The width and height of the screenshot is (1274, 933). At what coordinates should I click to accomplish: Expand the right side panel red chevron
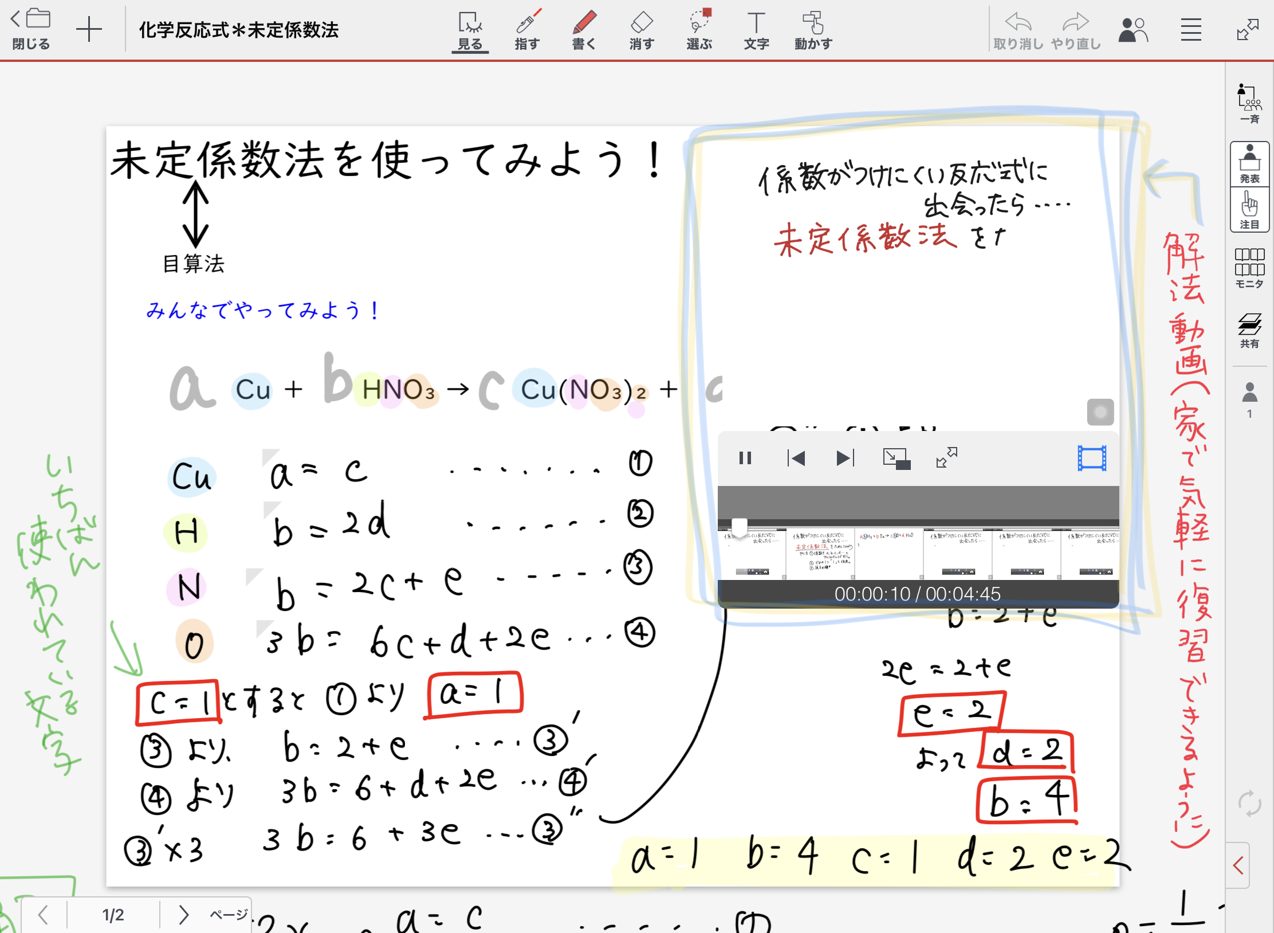pos(1238,865)
